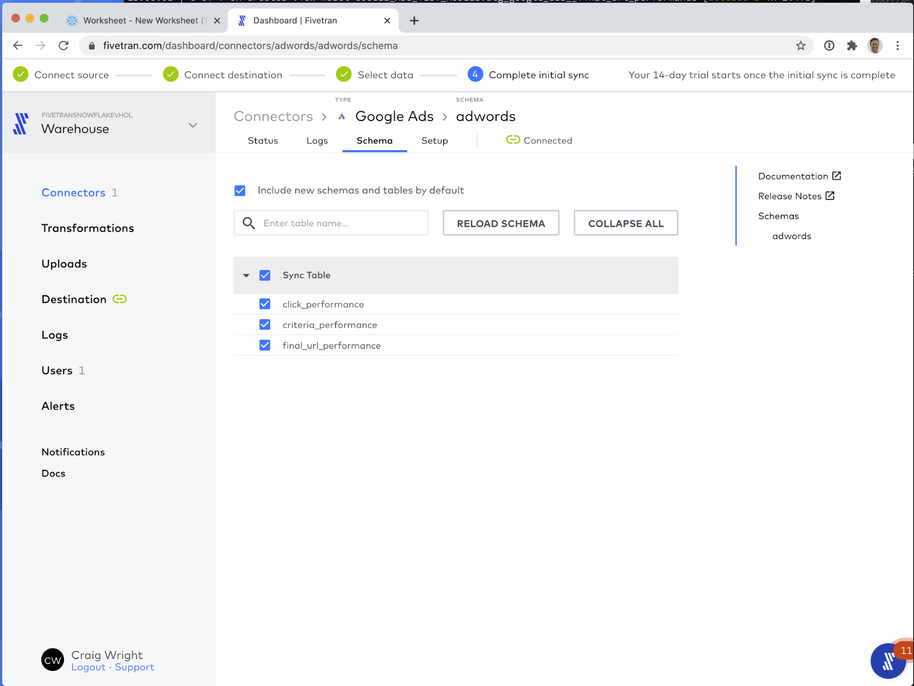Click the CW user avatar
Image resolution: width=914 pixels, height=686 pixels.
click(x=53, y=660)
